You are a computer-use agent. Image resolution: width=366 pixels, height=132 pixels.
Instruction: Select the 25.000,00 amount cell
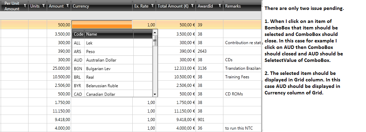coord(59,68)
